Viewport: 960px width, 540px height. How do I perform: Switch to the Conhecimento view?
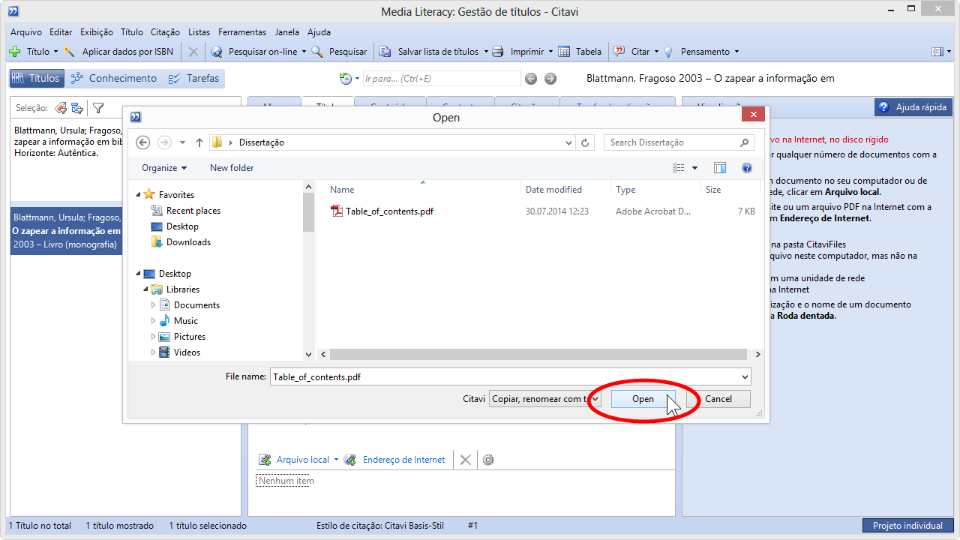click(x=113, y=79)
